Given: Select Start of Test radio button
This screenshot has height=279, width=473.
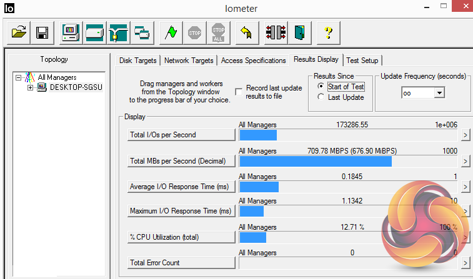Looking at the screenshot, I should [321, 86].
